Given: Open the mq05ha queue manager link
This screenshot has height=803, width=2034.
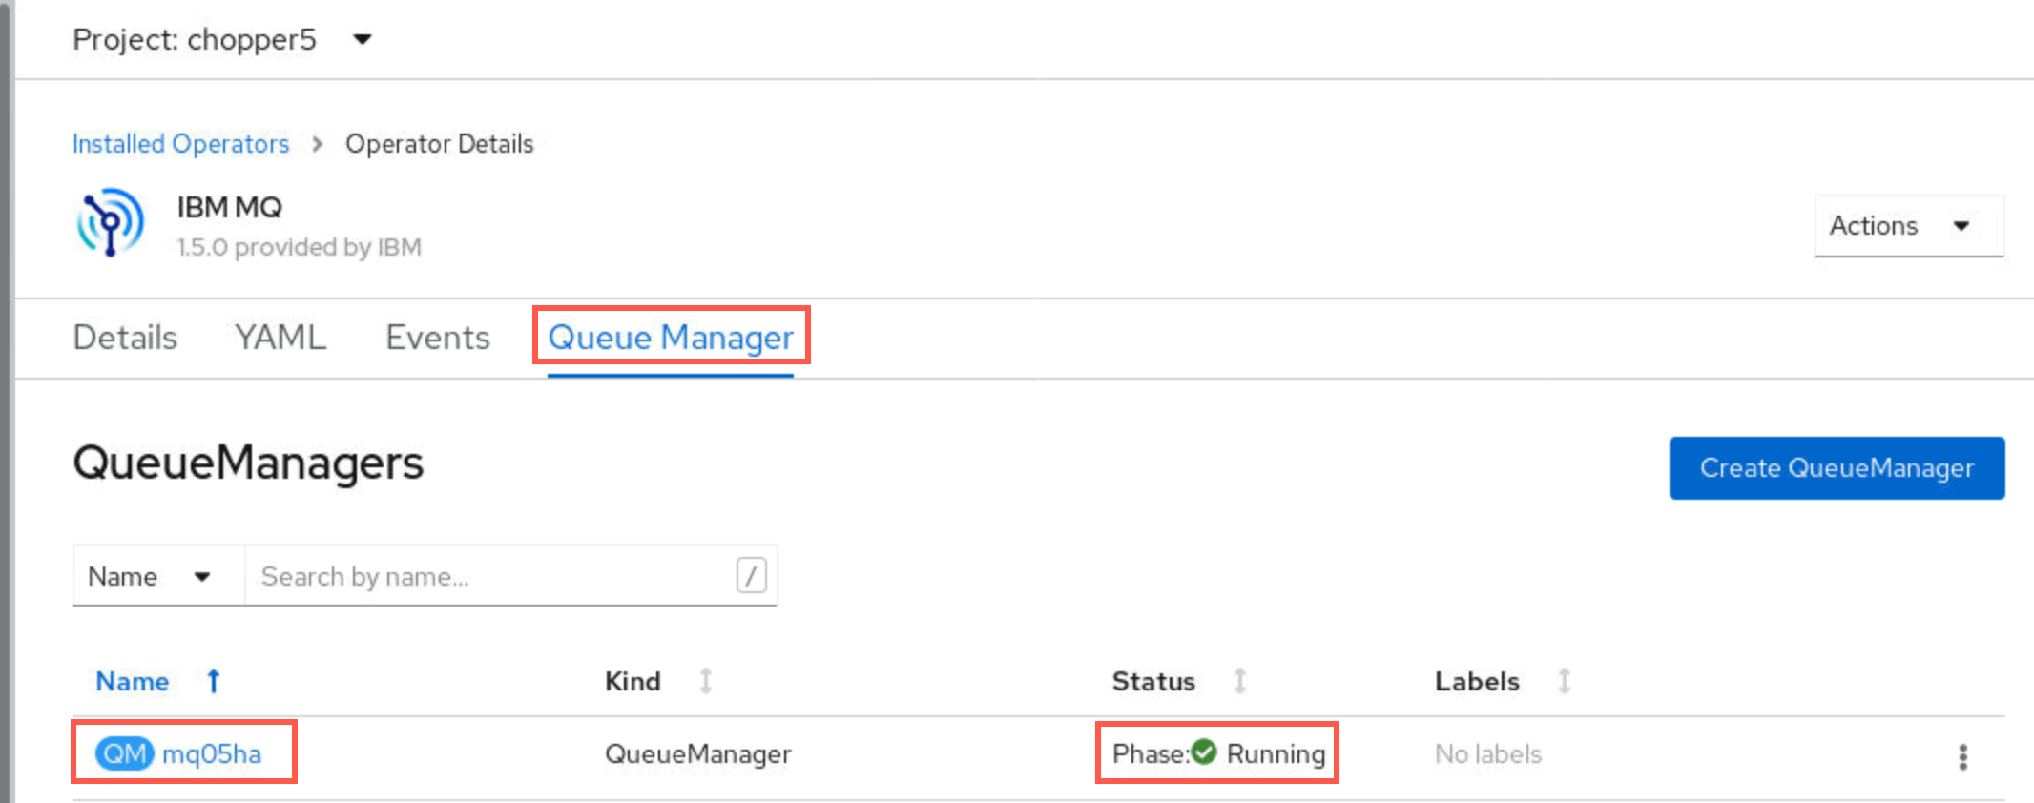Looking at the screenshot, I should tap(212, 754).
